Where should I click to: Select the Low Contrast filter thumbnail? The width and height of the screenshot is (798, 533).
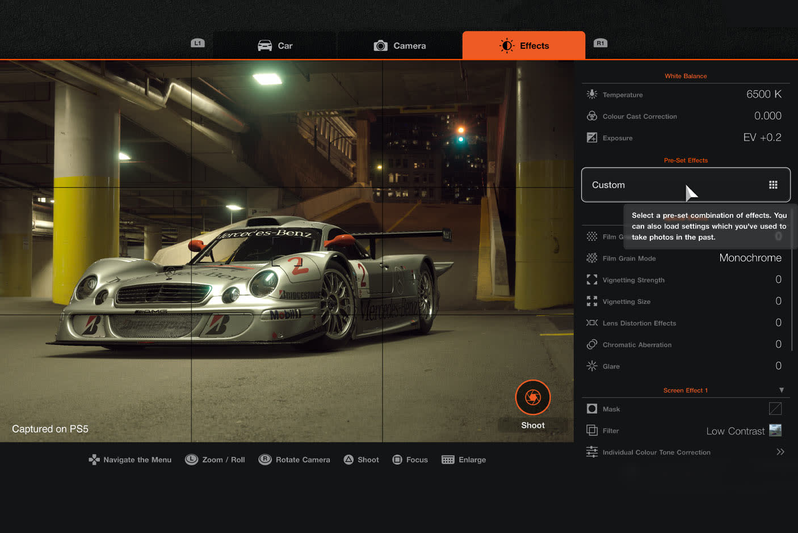pyautogui.click(x=775, y=430)
